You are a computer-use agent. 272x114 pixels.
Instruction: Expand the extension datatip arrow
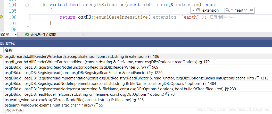(193, 10)
